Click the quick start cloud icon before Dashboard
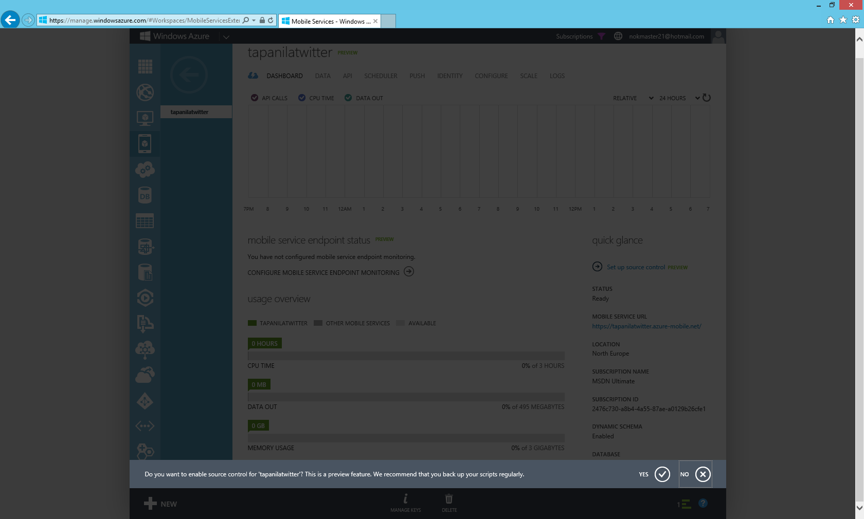Viewport: 864px width, 519px height. pyautogui.click(x=253, y=76)
